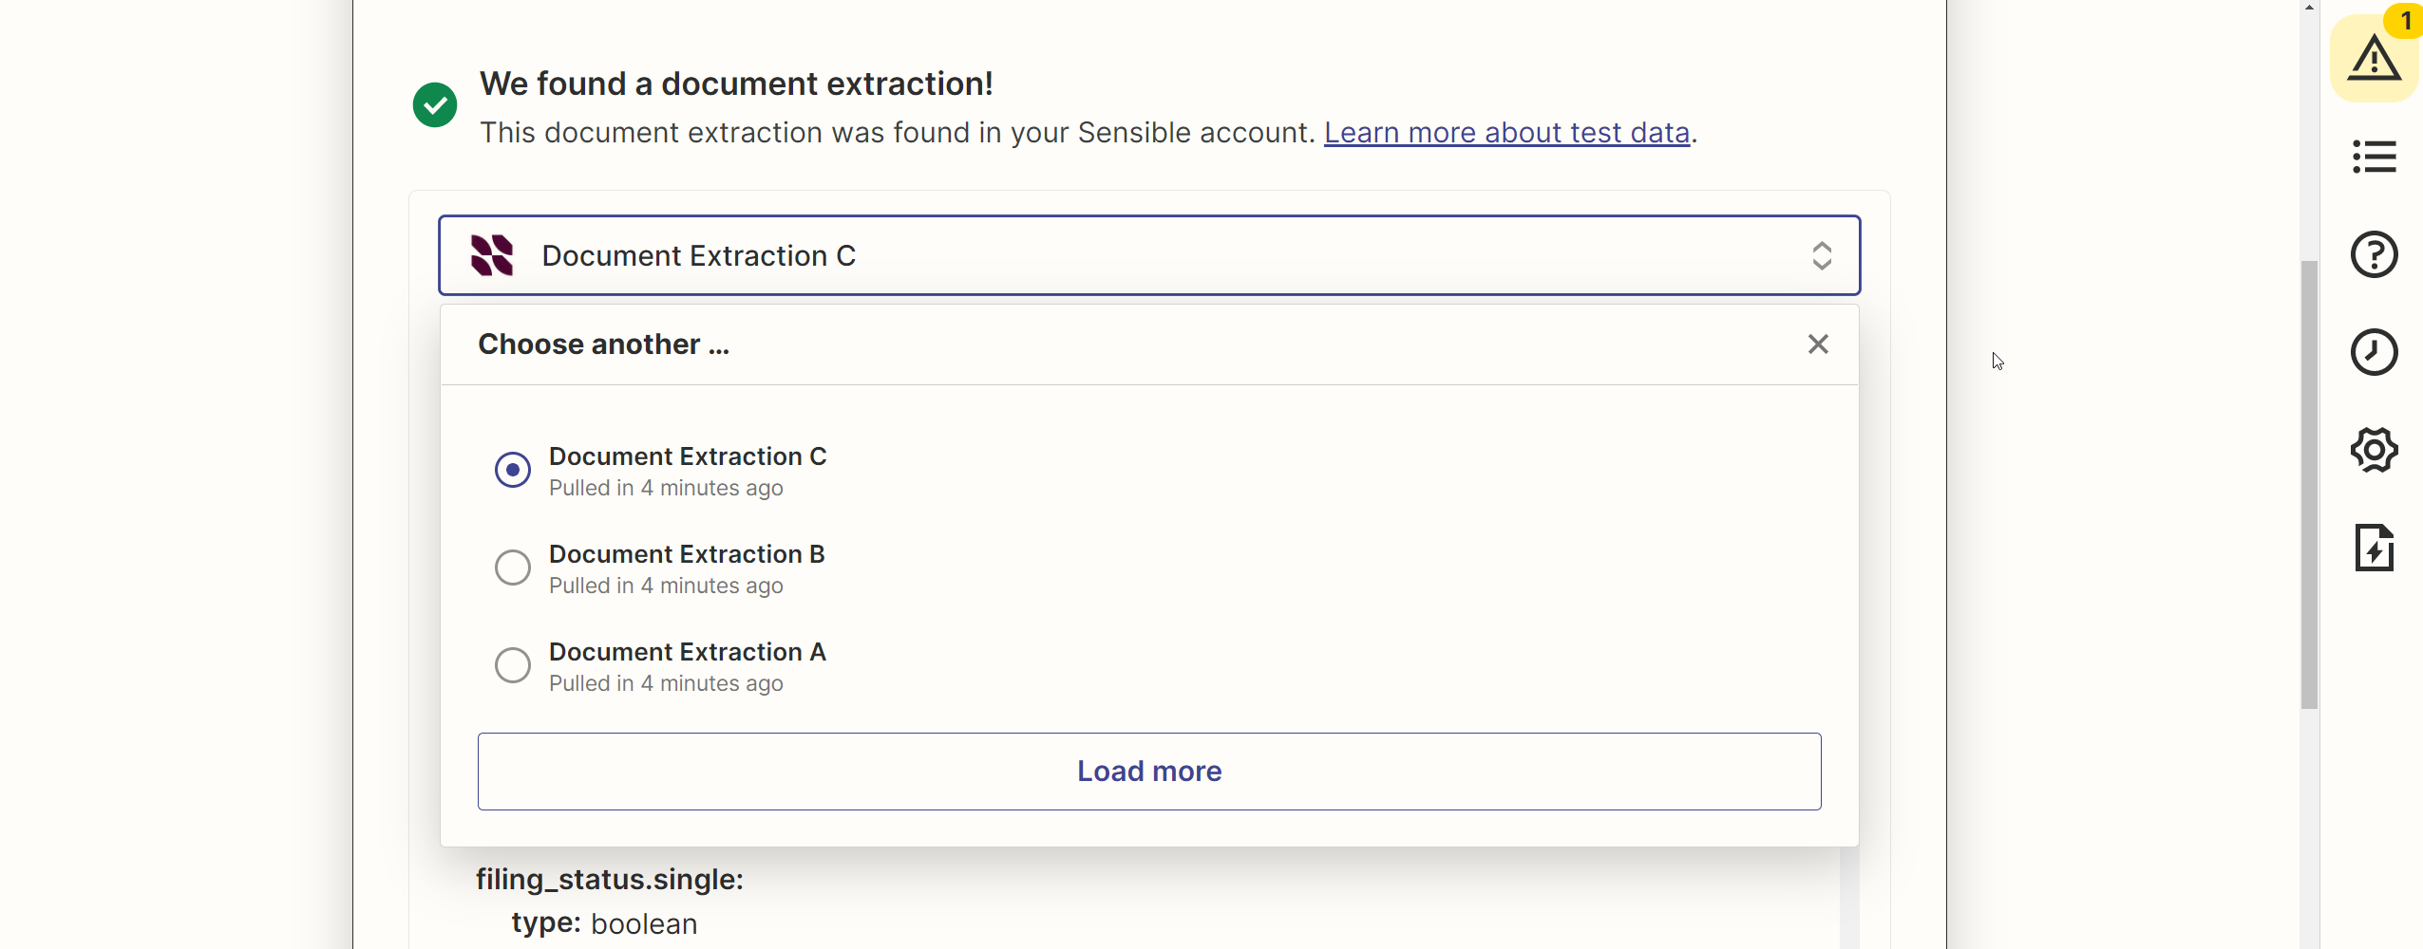Pick the Document Extraction A list entry
Screen dimensions: 2423x949
point(687,653)
